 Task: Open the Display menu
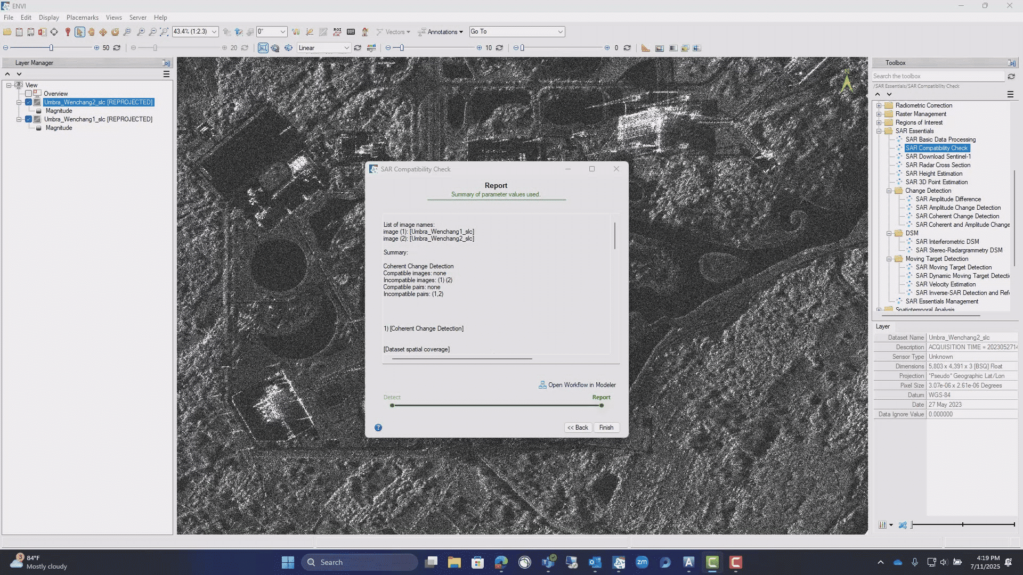(x=48, y=18)
